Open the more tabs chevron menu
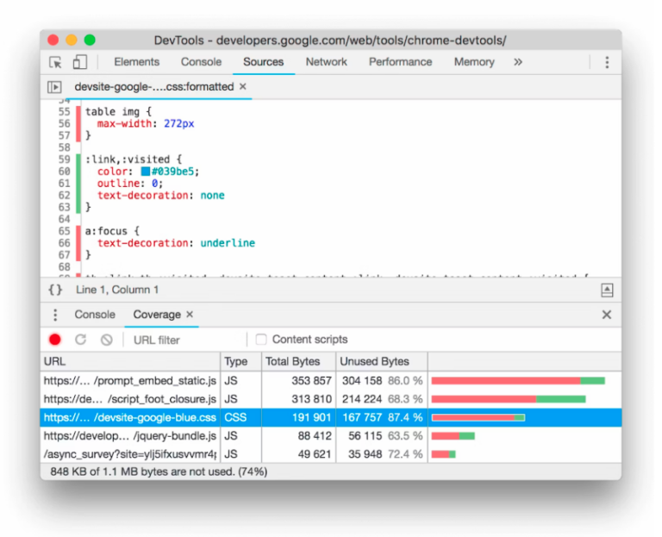Image resolution: width=662 pixels, height=537 pixels. pyautogui.click(x=518, y=62)
